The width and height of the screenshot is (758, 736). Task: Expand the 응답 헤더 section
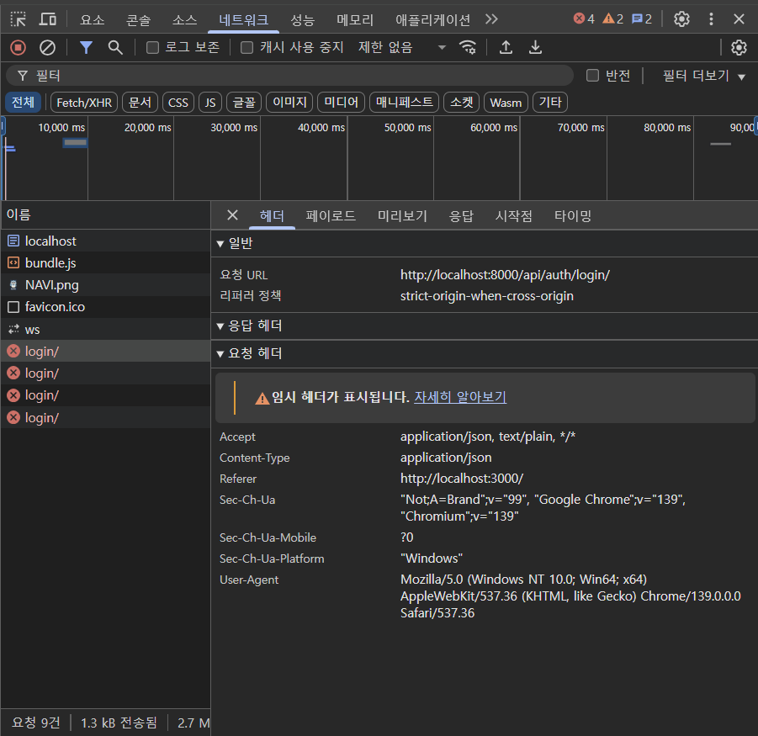(x=249, y=326)
